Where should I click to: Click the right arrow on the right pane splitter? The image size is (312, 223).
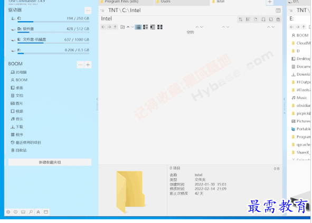coord(285,113)
